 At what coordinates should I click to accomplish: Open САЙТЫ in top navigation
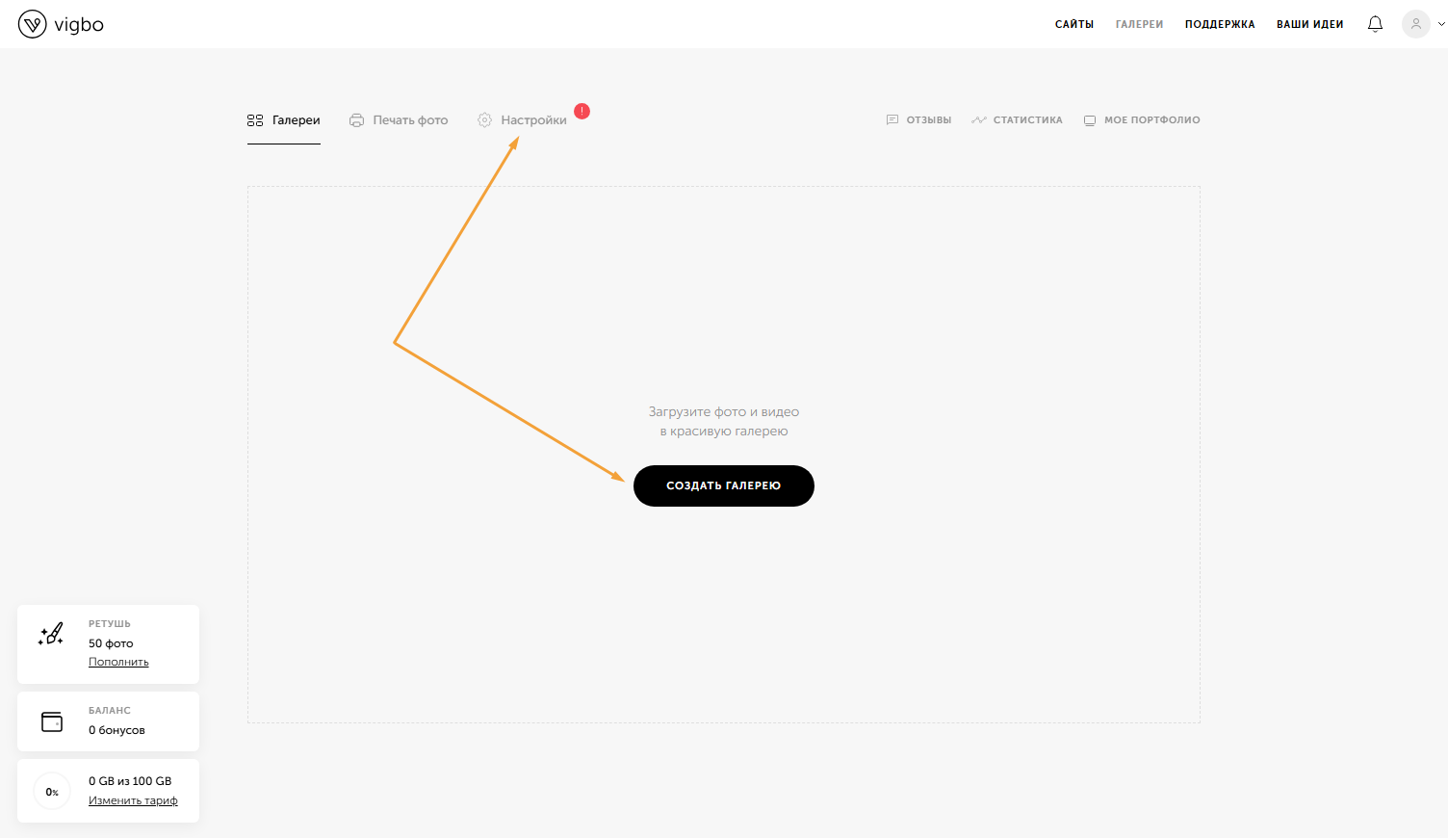[x=1073, y=24]
